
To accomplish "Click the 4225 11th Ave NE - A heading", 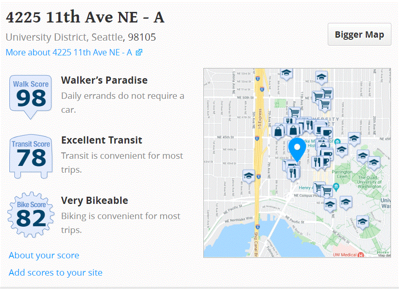I will [85, 17].
